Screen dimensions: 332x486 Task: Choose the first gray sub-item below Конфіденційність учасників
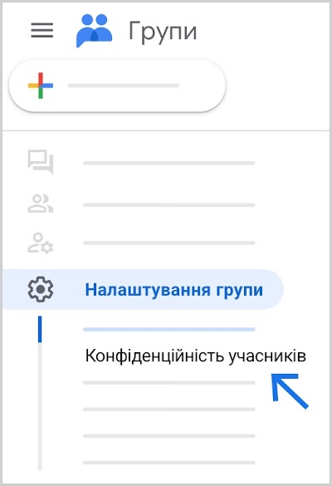tap(169, 383)
